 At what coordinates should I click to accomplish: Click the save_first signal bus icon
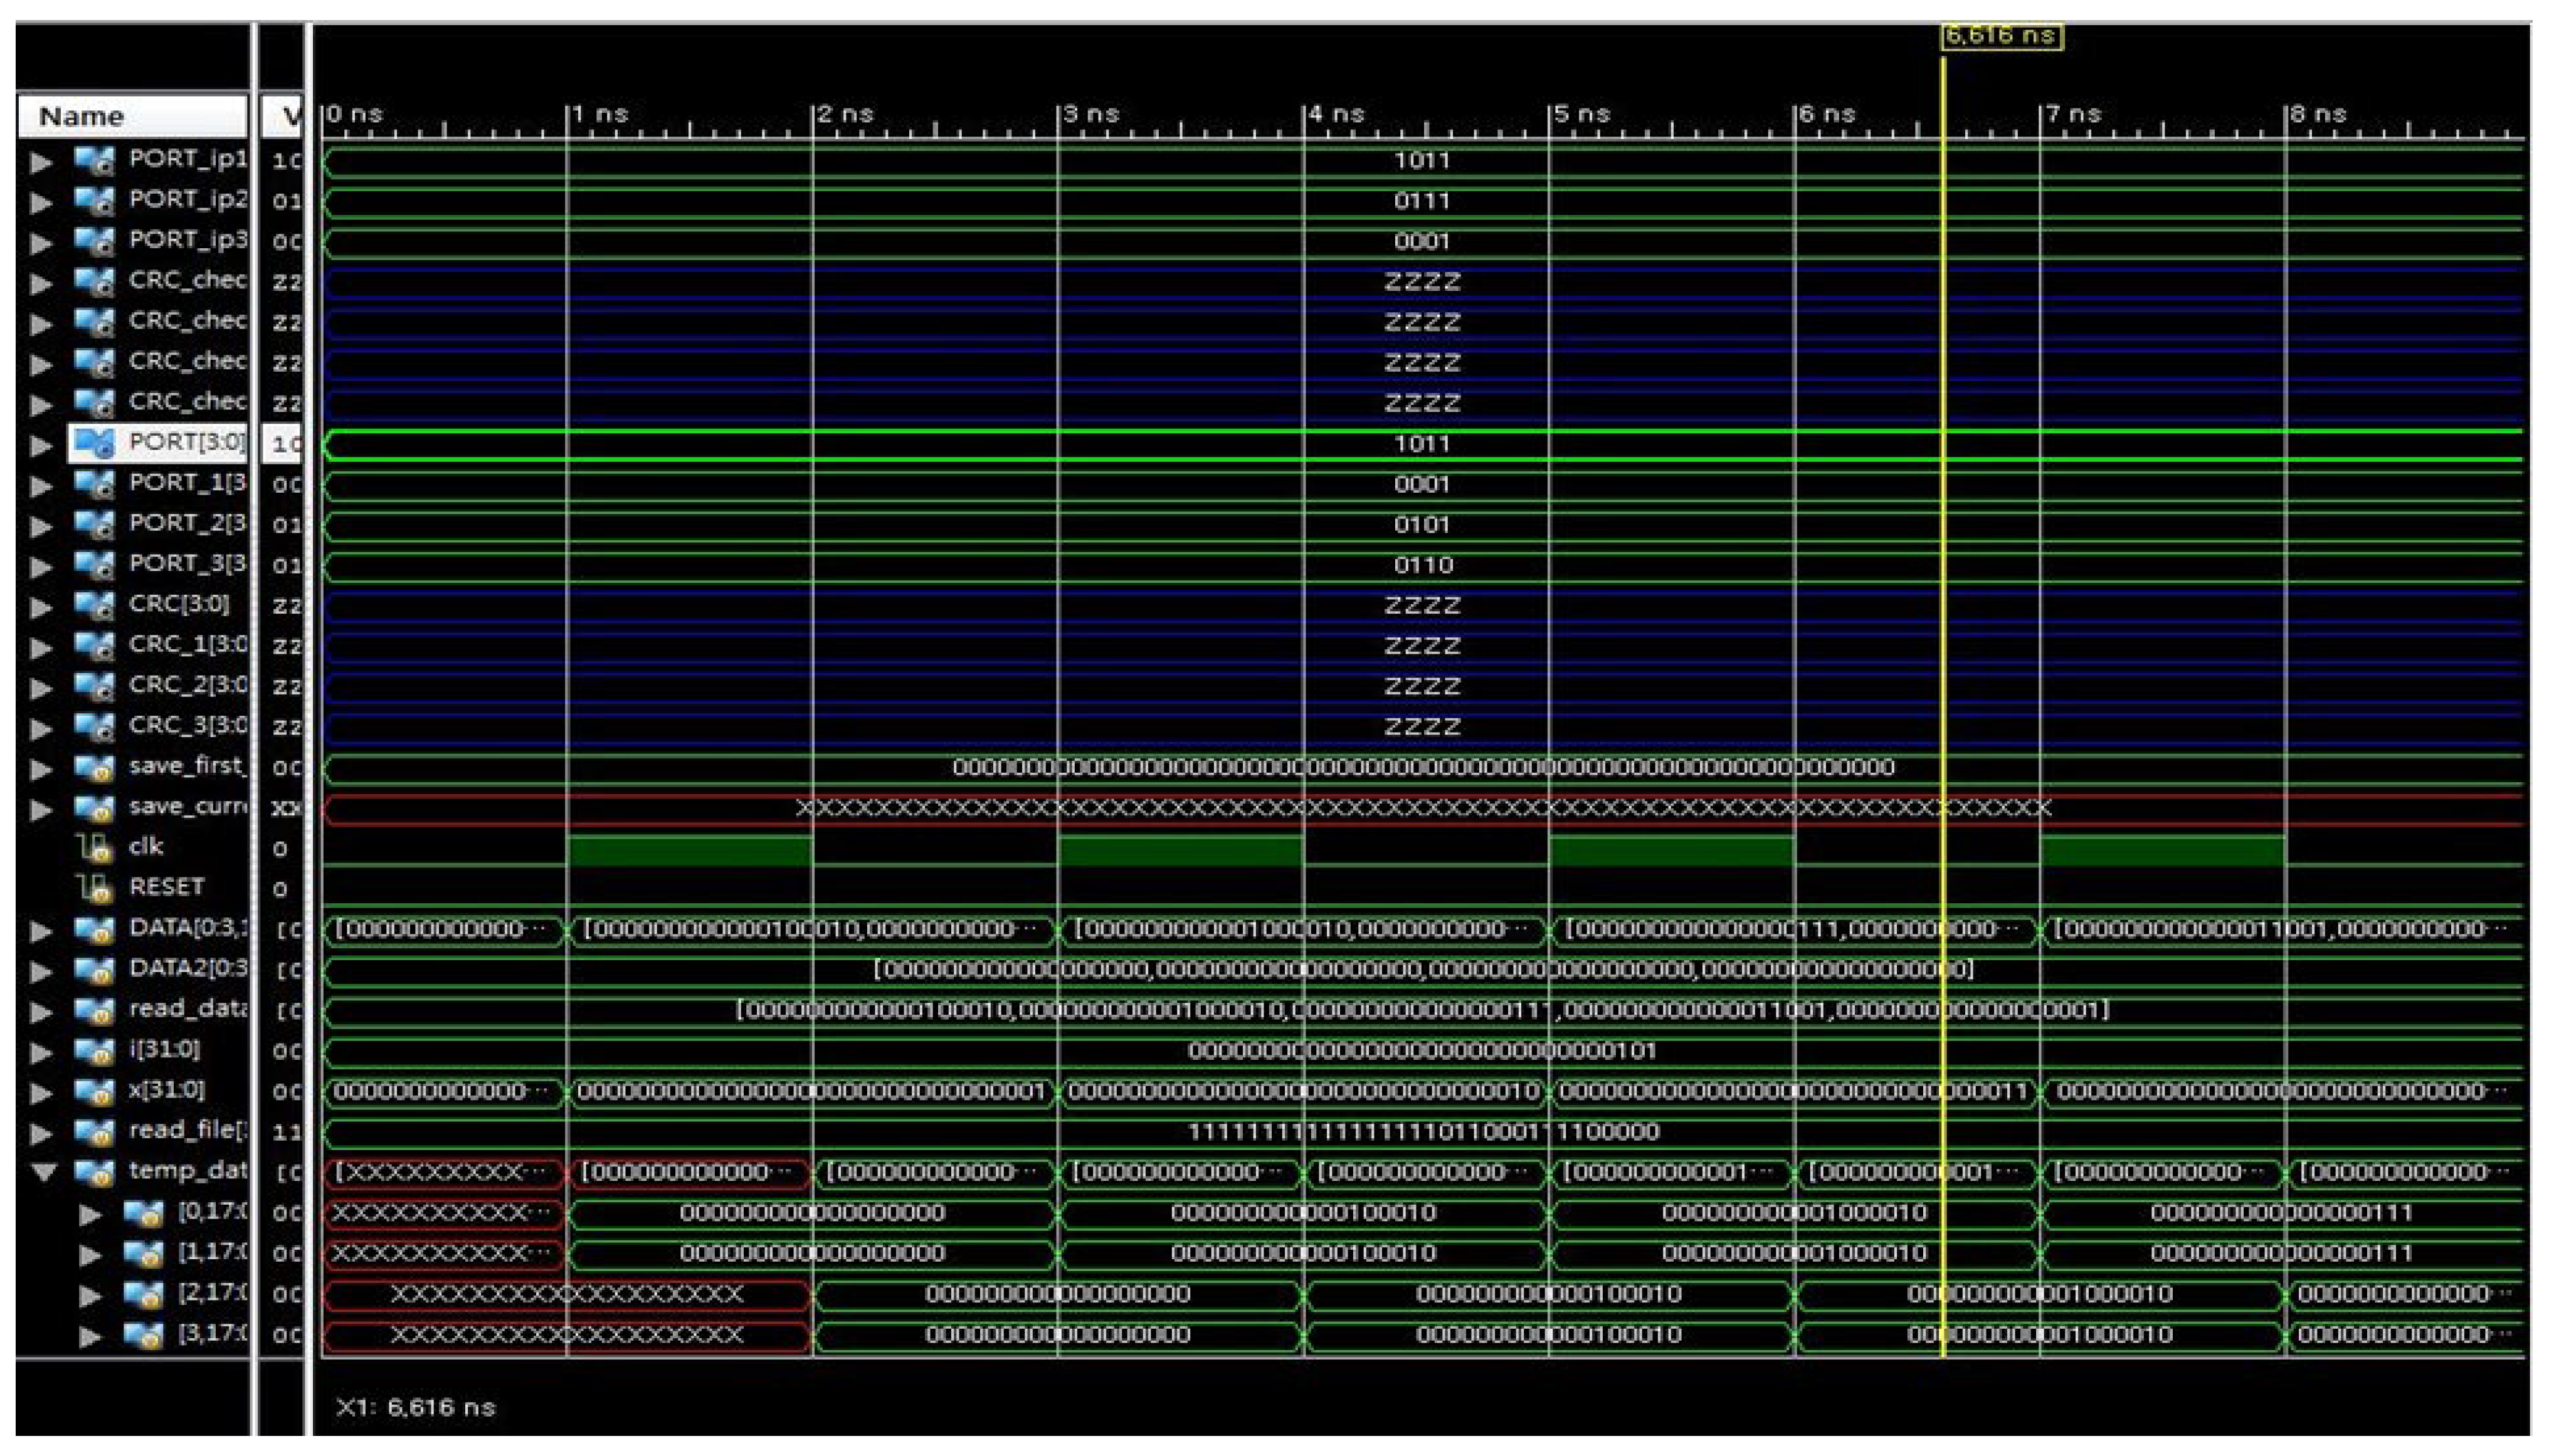click(94, 767)
